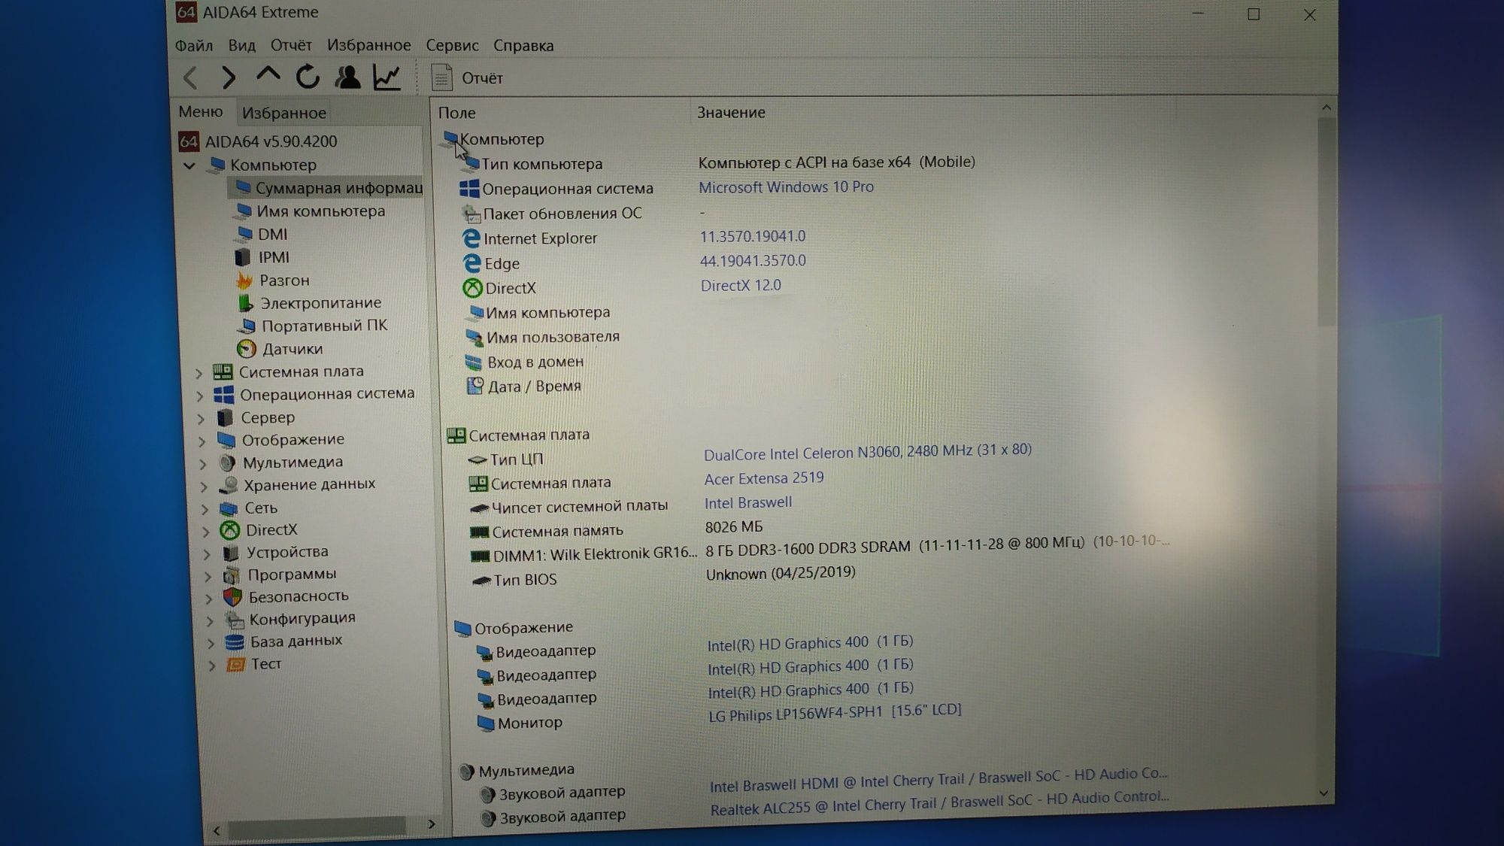The width and height of the screenshot is (1504, 846).
Task: Select Имя компьютера in the tree
Action: tap(310, 211)
